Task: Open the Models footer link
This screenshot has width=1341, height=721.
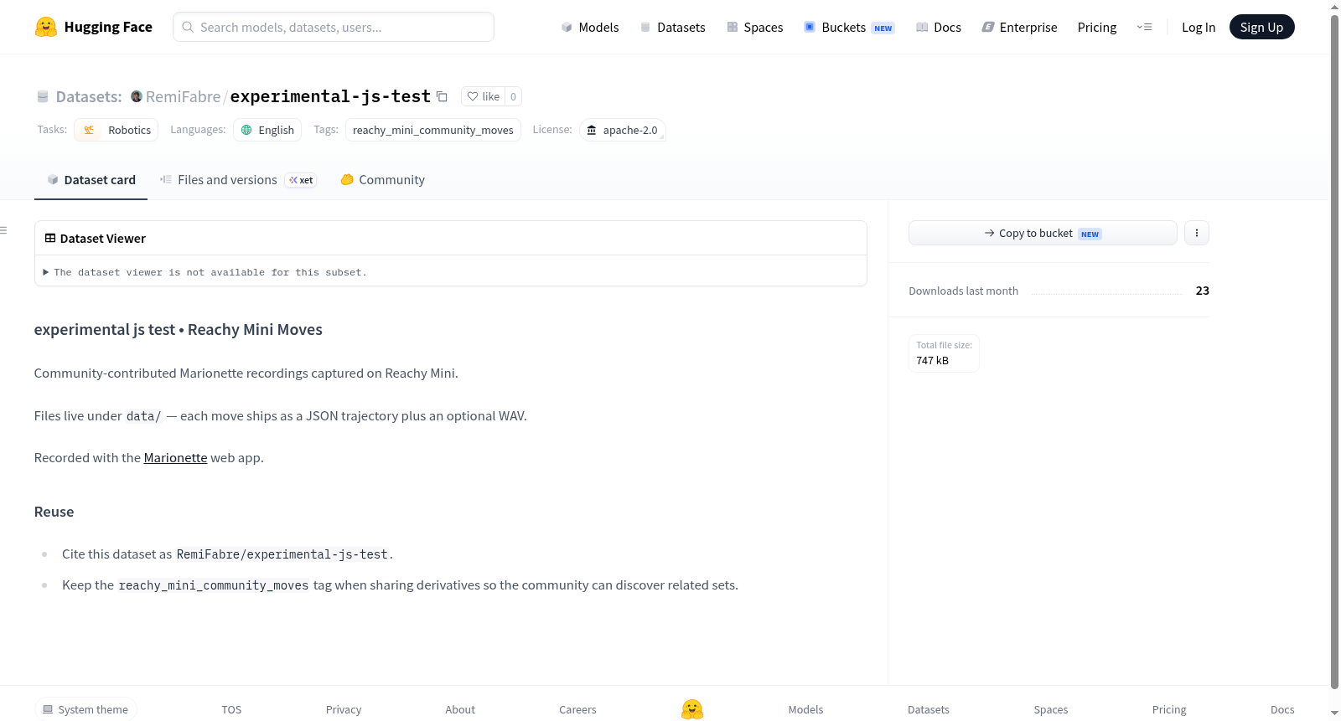Action: tap(805, 709)
